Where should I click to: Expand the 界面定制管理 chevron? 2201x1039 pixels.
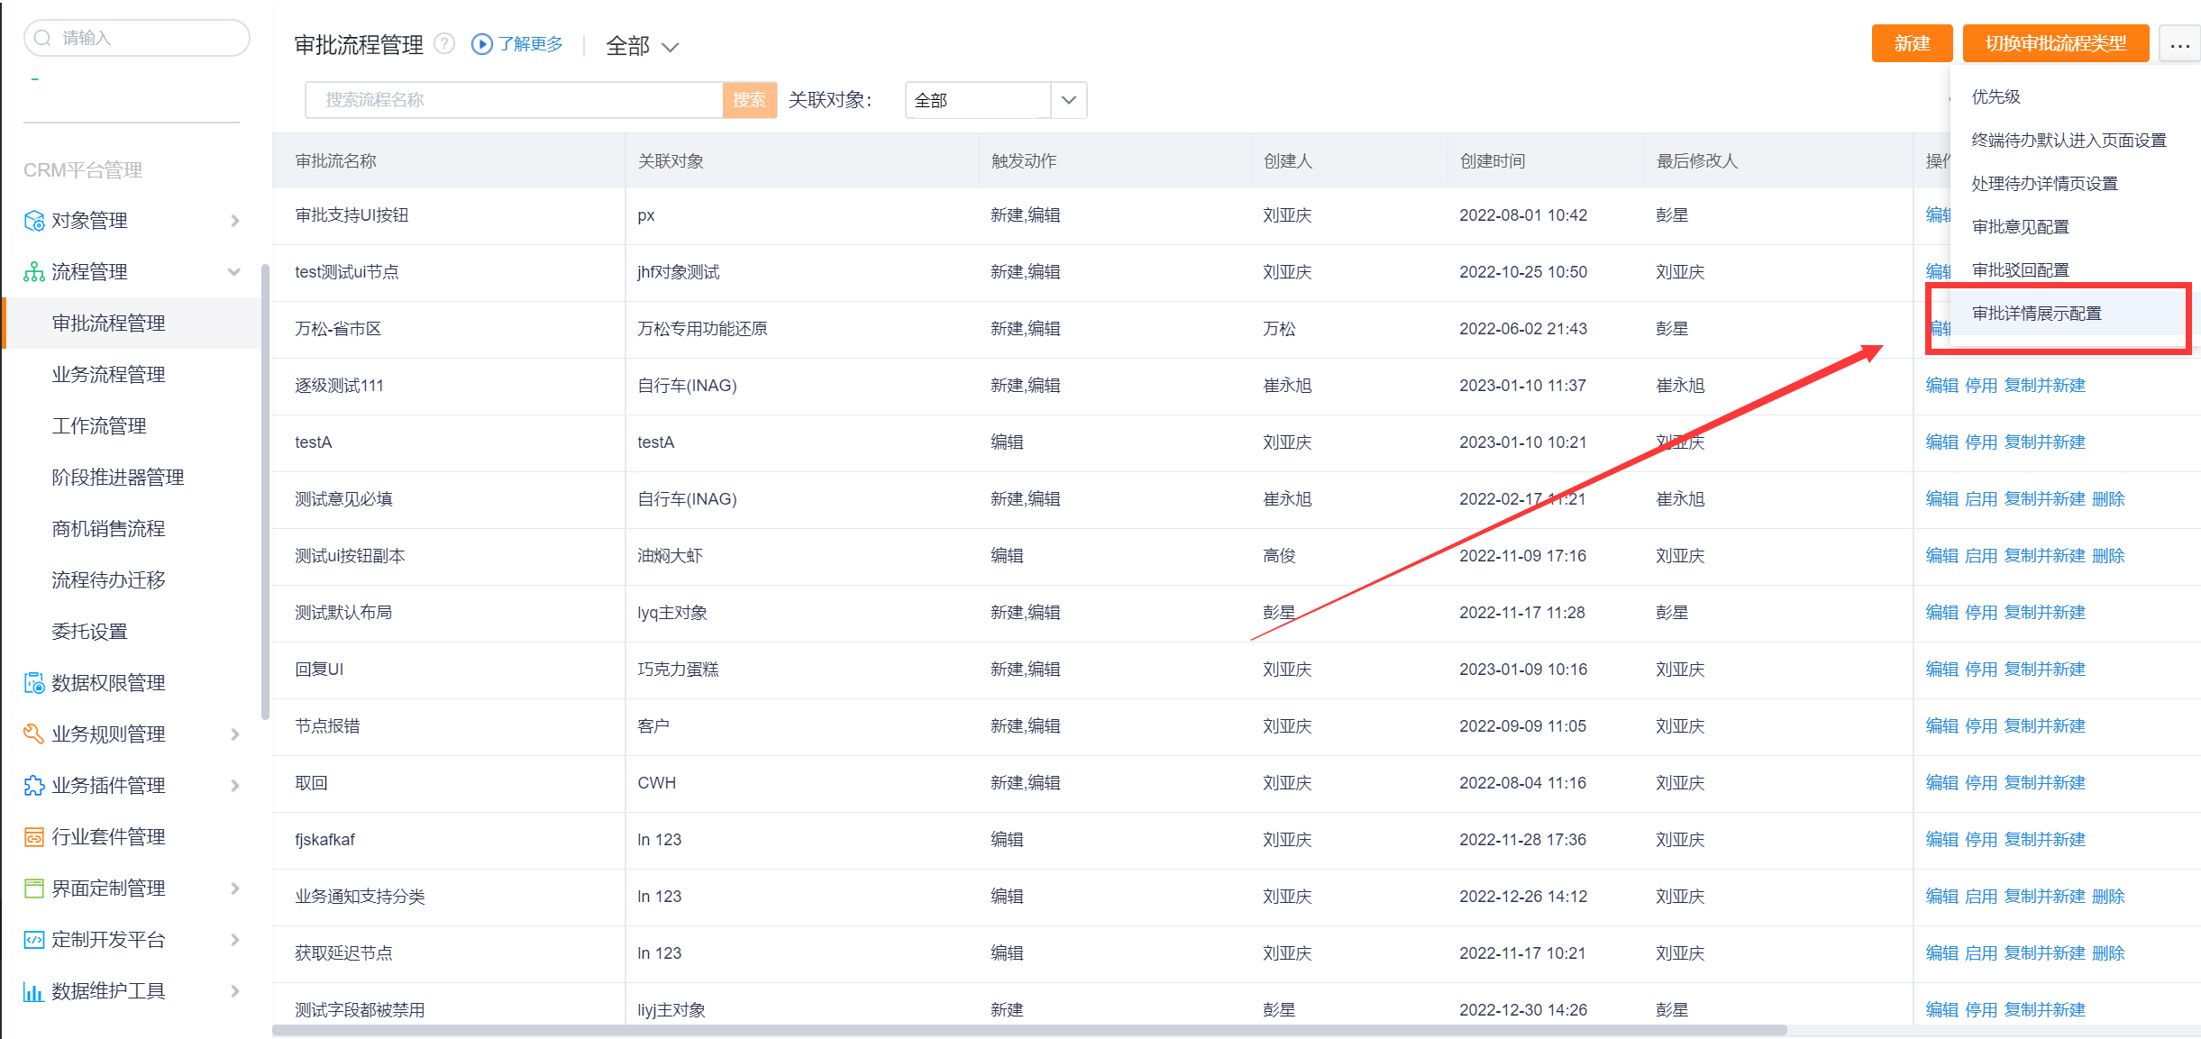tap(235, 889)
